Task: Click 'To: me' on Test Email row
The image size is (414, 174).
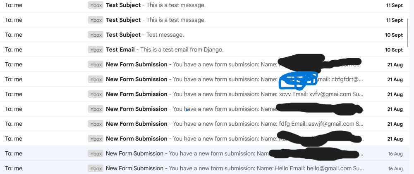Action: pyautogui.click(x=14, y=49)
